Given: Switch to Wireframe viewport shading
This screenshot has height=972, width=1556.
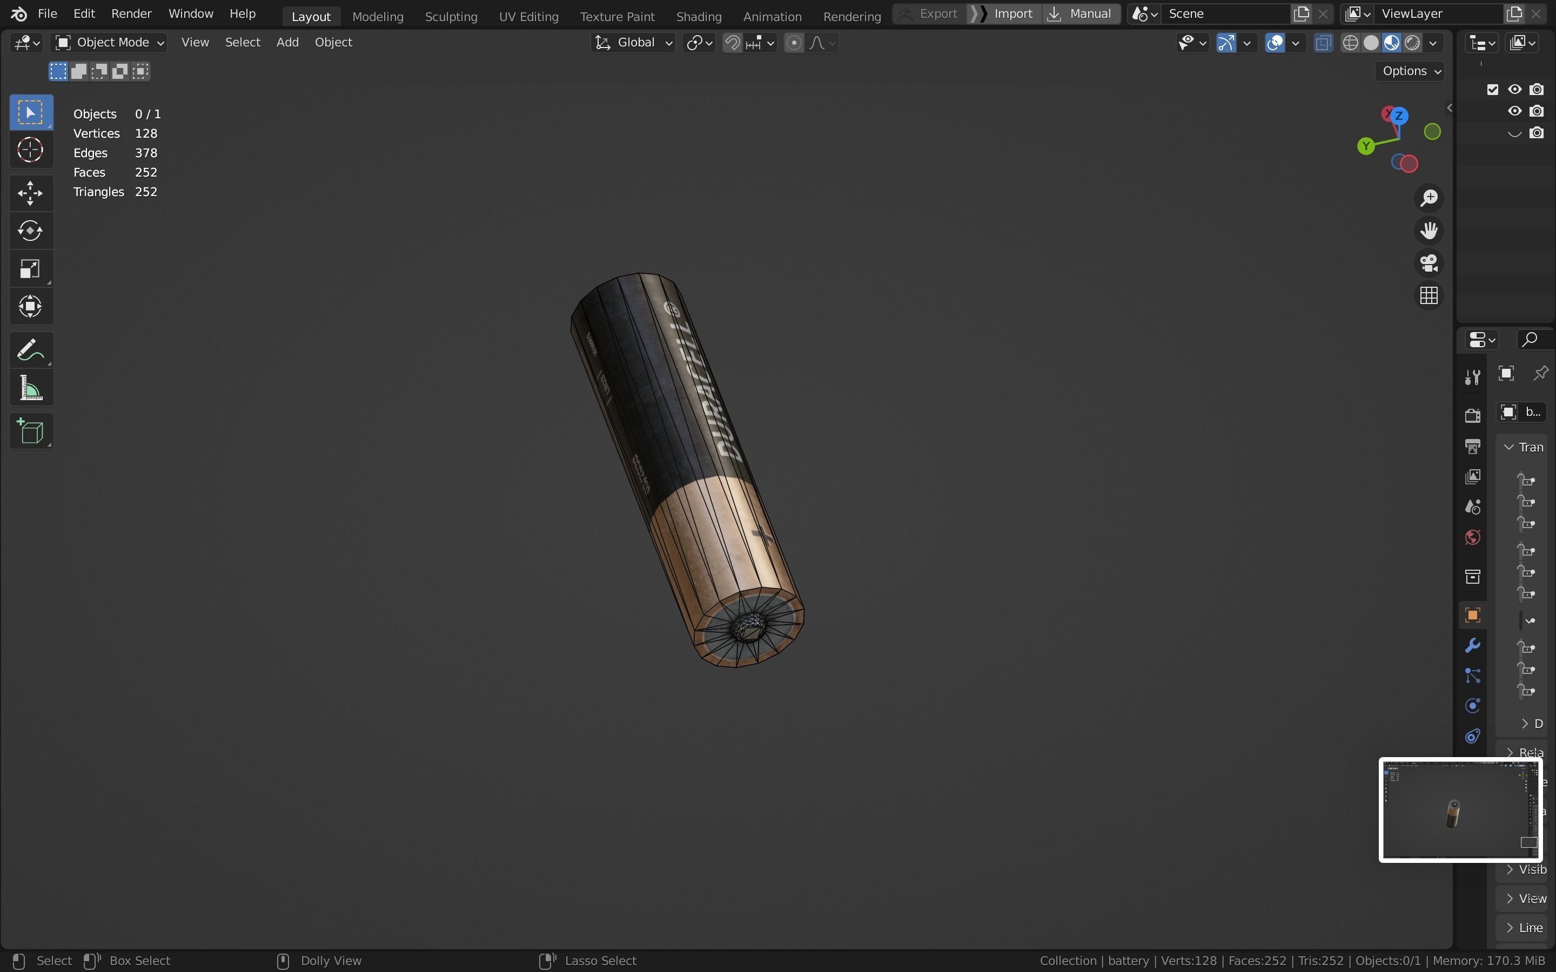Looking at the screenshot, I should [1351, 43].
